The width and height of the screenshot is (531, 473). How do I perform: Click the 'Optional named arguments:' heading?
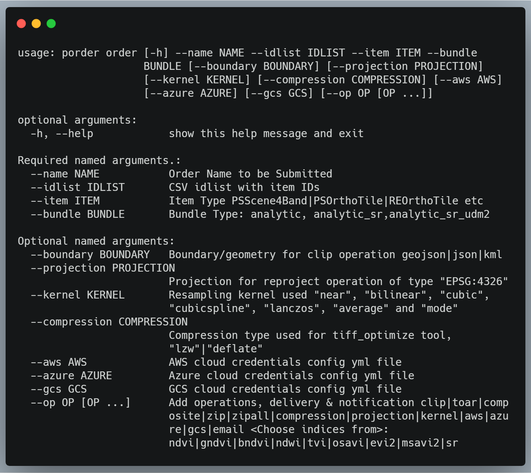click(96, 241)
